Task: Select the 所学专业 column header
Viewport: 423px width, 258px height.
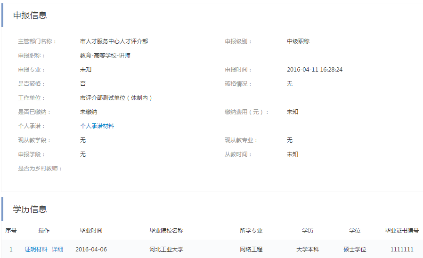Action: point(251,231)
